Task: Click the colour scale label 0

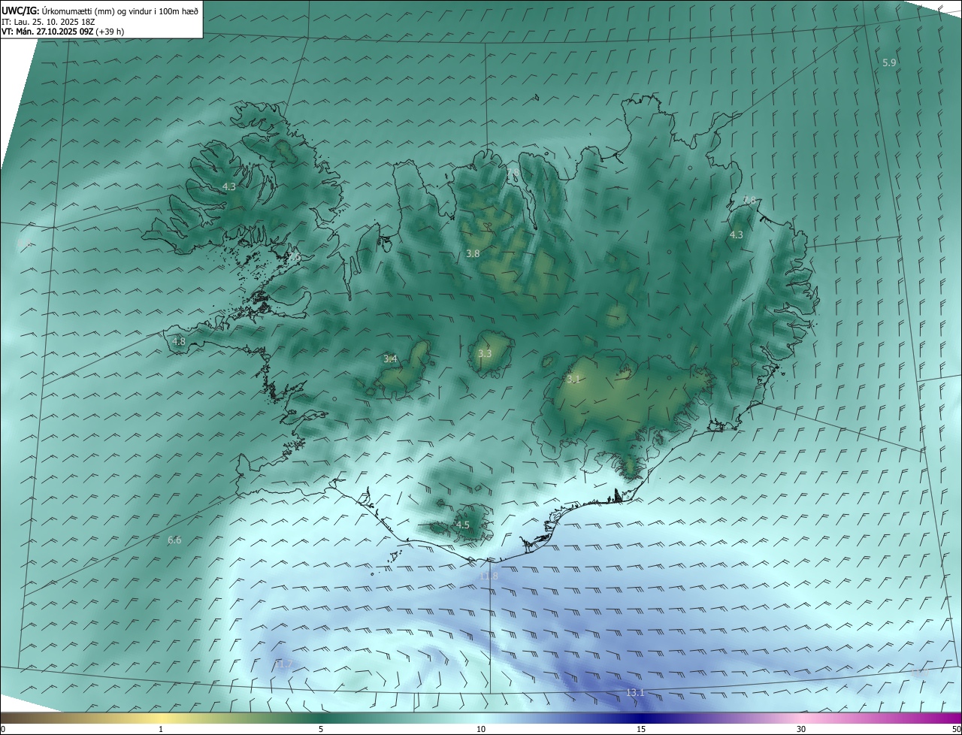Action: point(3,730)
